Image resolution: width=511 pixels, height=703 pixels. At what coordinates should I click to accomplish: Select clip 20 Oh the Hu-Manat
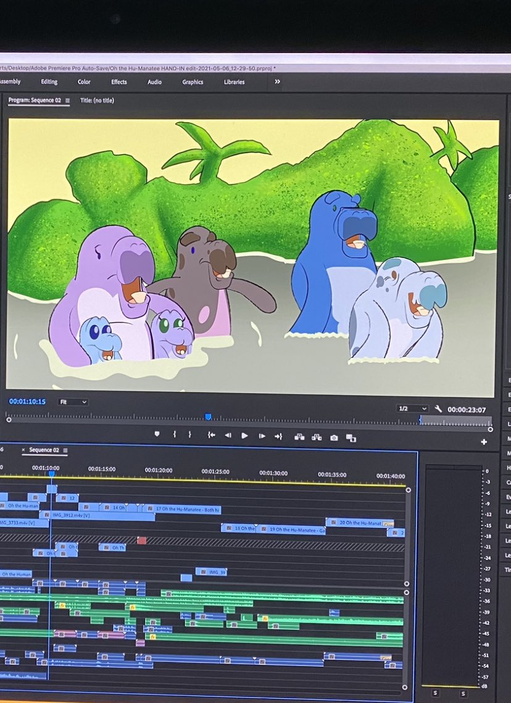click(x=360, y=523)
